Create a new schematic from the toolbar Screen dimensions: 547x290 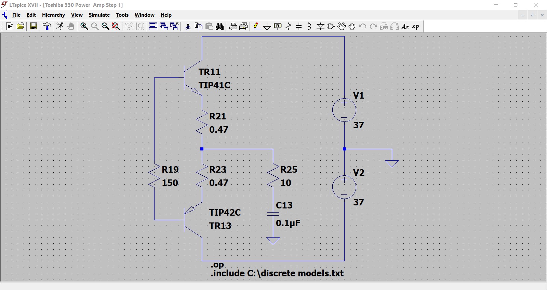[10, 26]
